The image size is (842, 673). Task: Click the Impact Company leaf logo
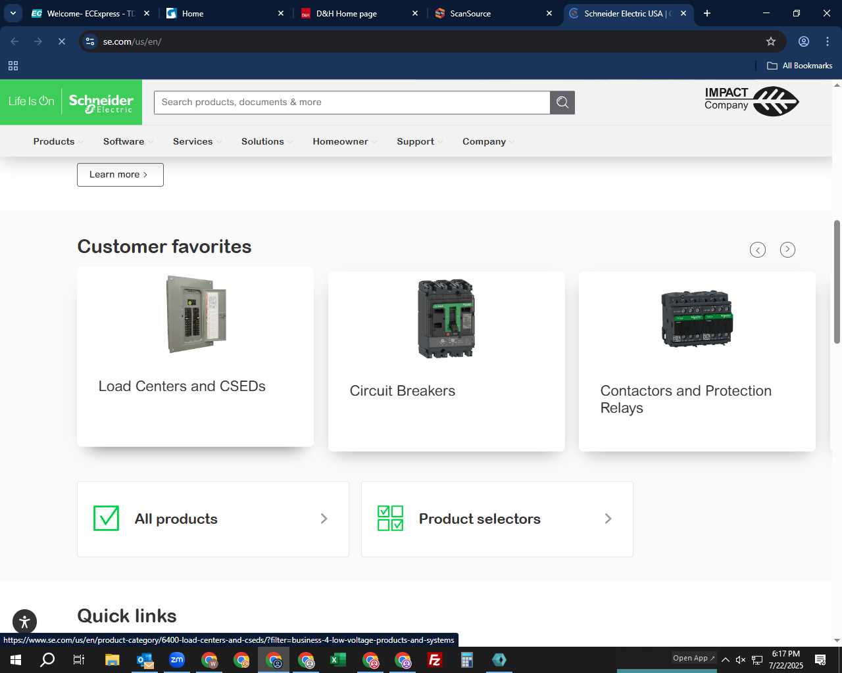coord(751,101)
